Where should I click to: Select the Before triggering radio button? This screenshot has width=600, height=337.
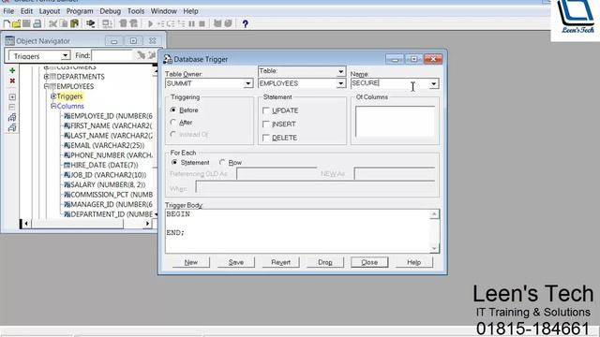[173, 110]
